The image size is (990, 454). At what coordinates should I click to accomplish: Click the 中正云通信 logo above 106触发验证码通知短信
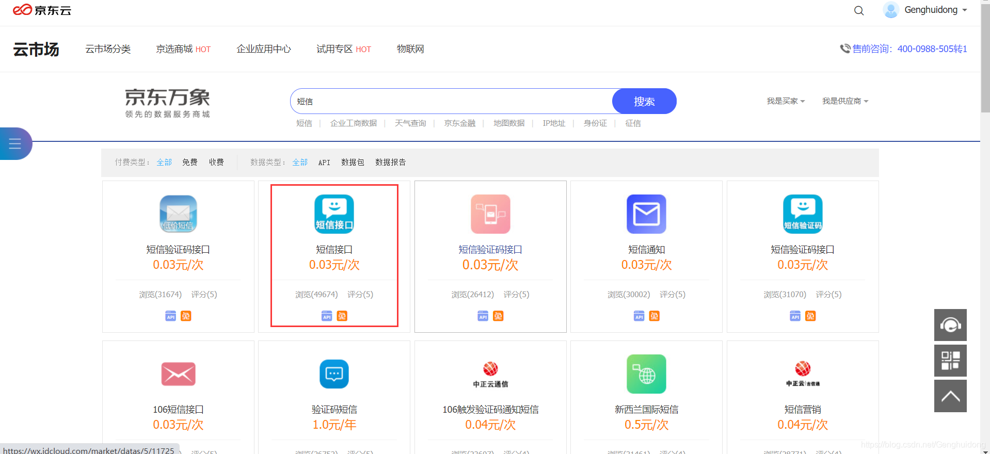pyautogui.click(x=490, y=375)
